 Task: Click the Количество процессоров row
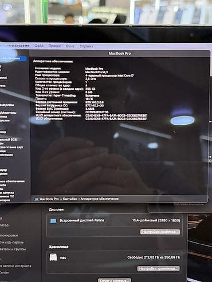(61, 82)
